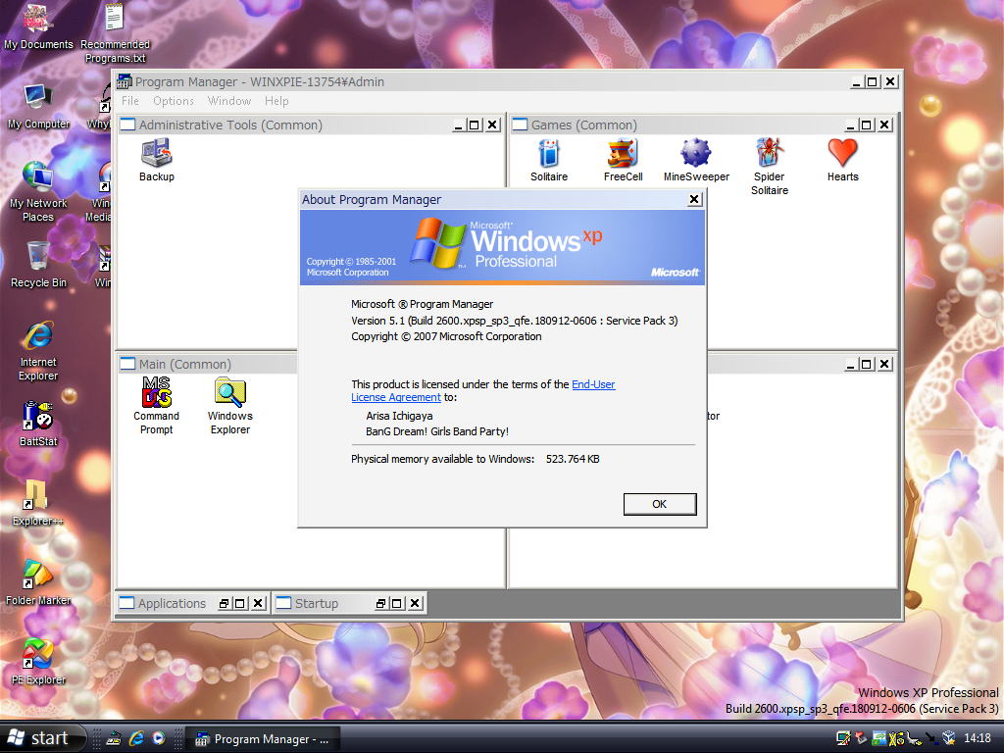Select Folder Marker desktop shortcut
This screenshot has height=753, width=1004.
click(38, 582)
